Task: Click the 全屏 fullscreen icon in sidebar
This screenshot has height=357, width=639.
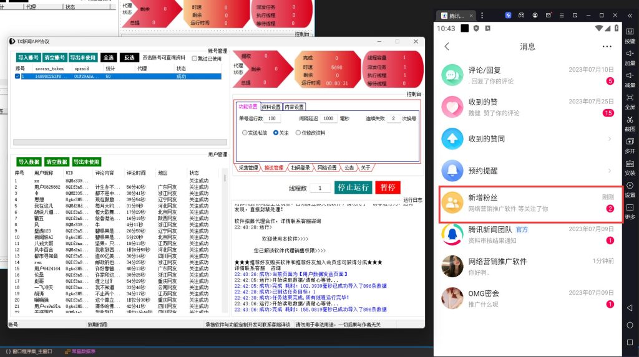Action: [x=630, y=98]
